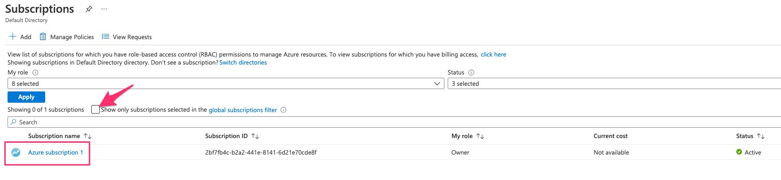Viewport: 781px width, 180px height.
Task: Click the Subscriptions page title
Action: click(x=40, y=9)
